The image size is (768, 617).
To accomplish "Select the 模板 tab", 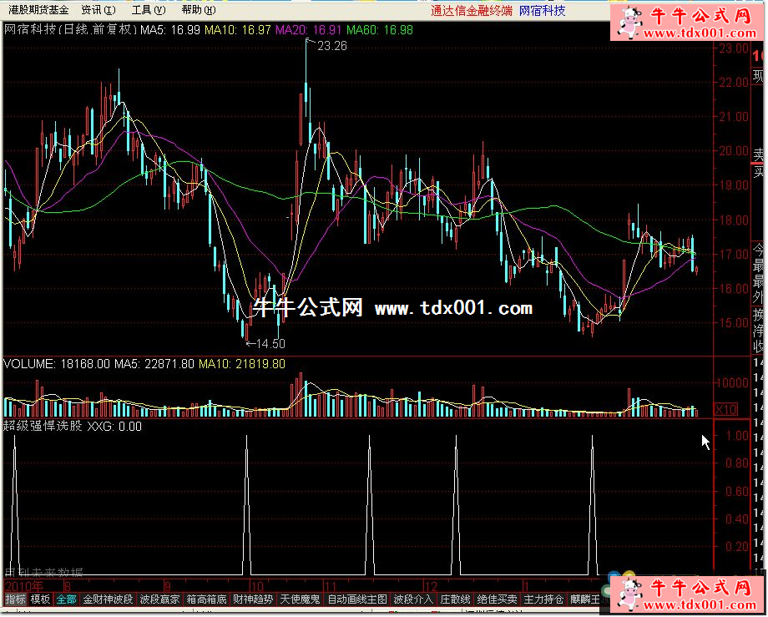I will tap(40, 599).
